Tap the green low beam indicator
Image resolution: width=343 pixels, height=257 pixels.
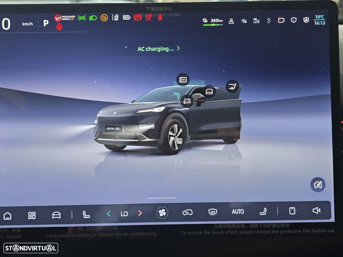click(x=93, y=18)
